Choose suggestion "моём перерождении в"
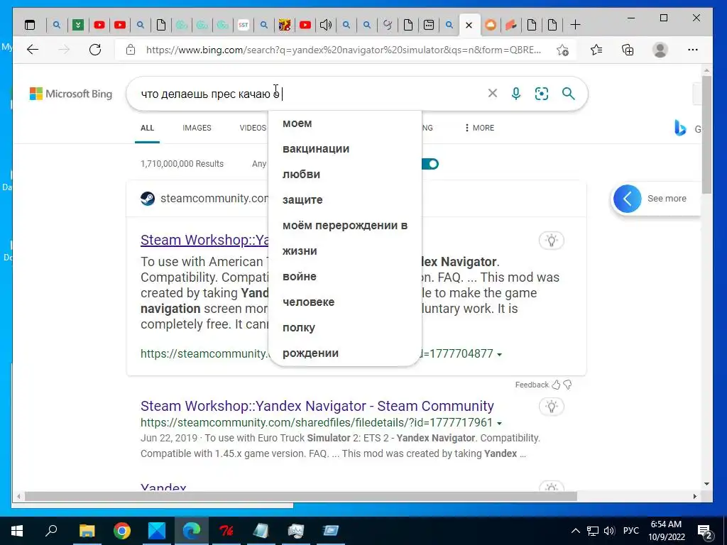The height and width of the screenshot is (545, 727). pos(345,225)
